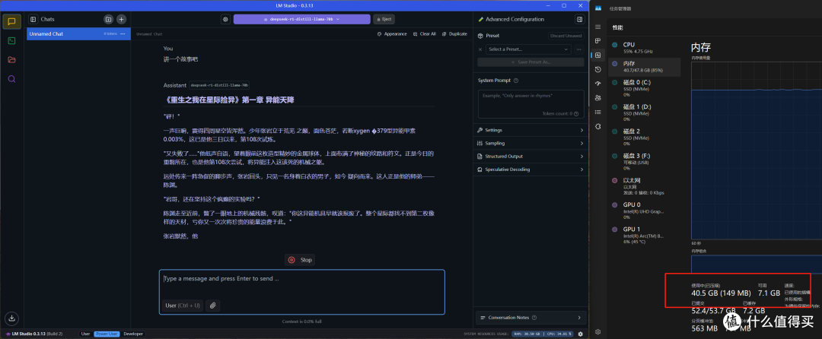822x339 pixels.
Task: Open the Downloads icon at the sidebar bottom
Action: pos(11,318)
